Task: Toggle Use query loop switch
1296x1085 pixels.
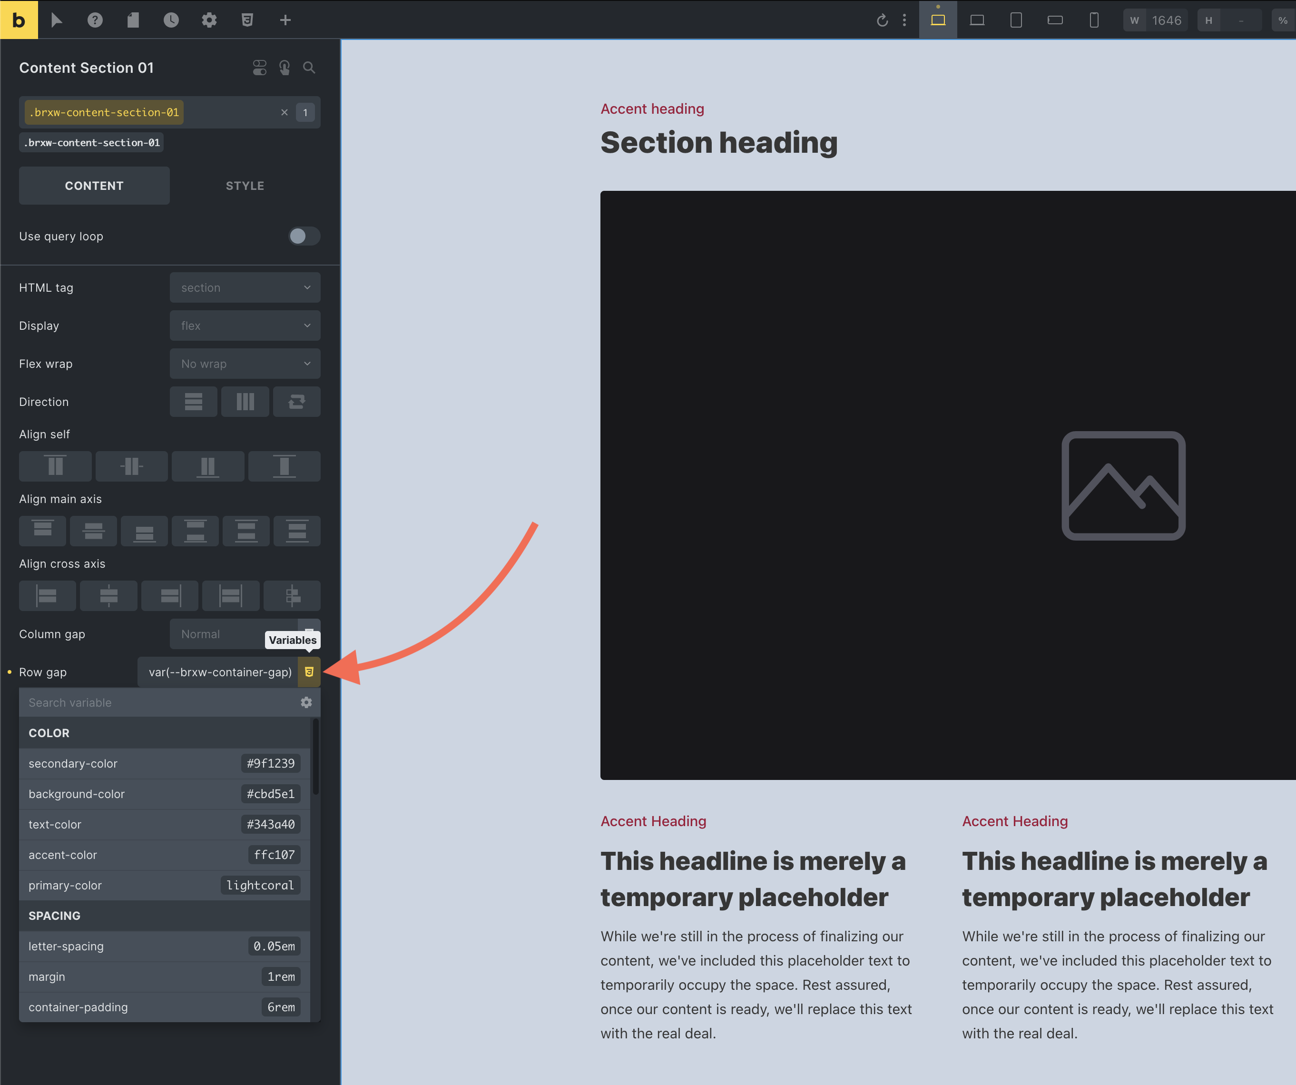Action: 304,236
